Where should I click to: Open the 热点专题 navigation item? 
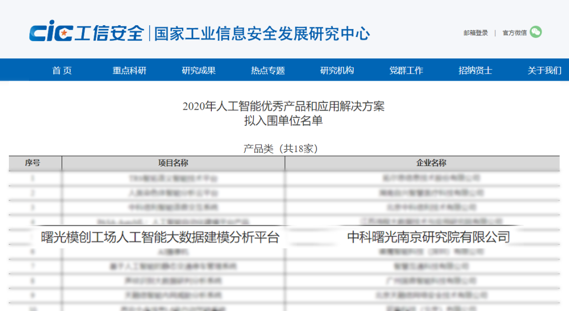pos(268,71)
